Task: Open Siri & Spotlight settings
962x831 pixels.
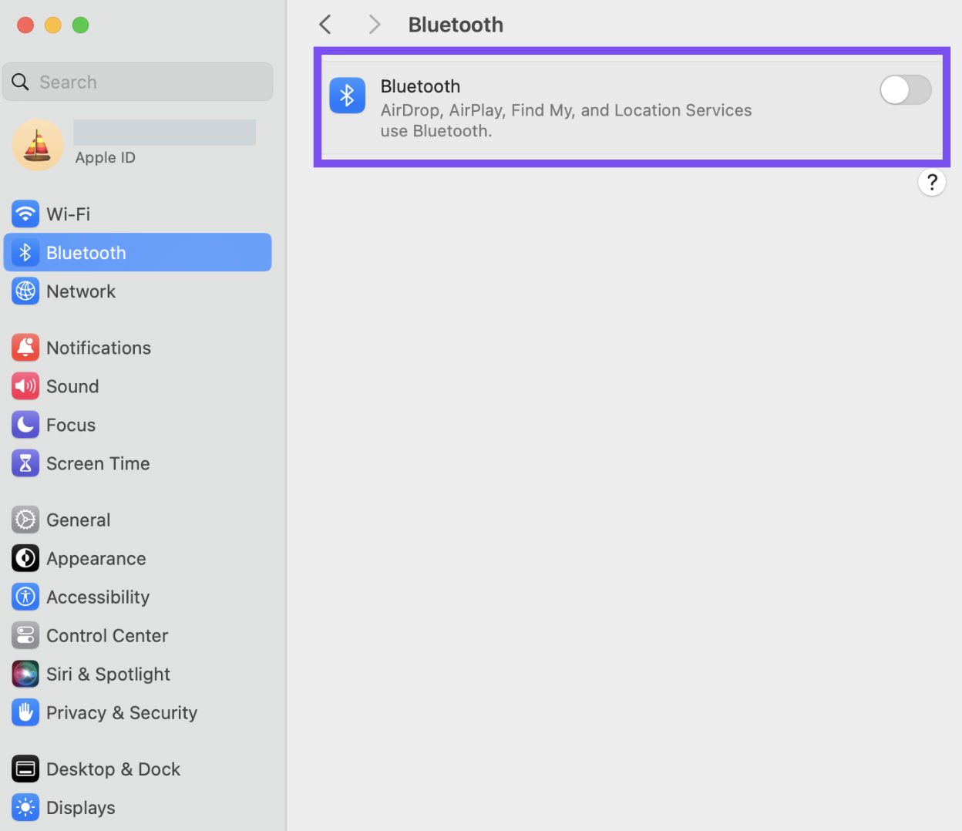Action: (x=138, y=674)
